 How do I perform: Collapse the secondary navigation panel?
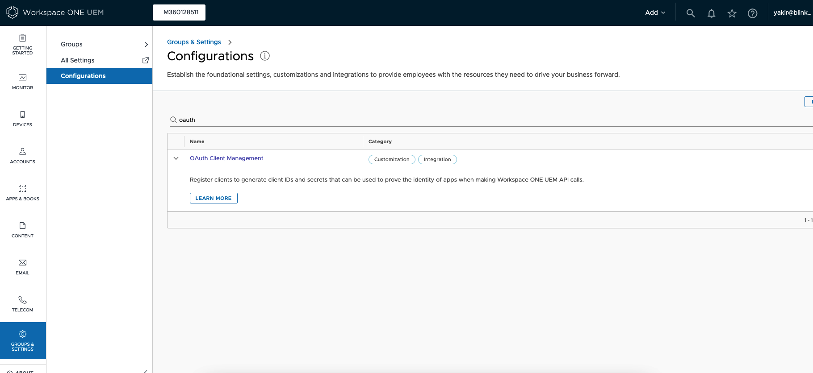(x=146, y=371)
